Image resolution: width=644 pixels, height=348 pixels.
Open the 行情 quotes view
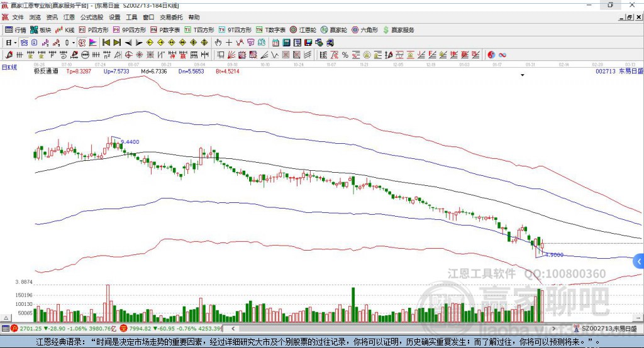pos(16,30)
